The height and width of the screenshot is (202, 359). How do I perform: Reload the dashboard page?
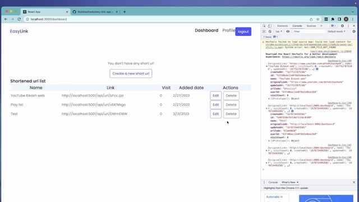(19, 19)
